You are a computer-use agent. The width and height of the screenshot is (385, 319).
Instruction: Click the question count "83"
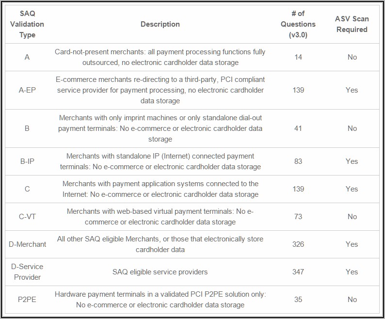pos(298,161)
